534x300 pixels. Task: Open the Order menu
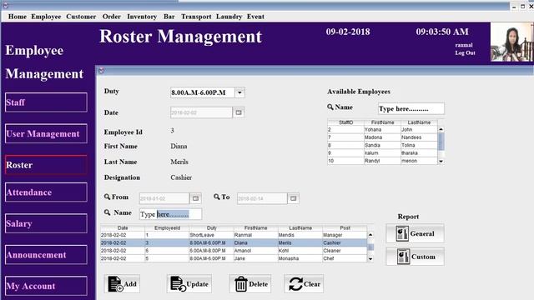click(x=111, y=17)
